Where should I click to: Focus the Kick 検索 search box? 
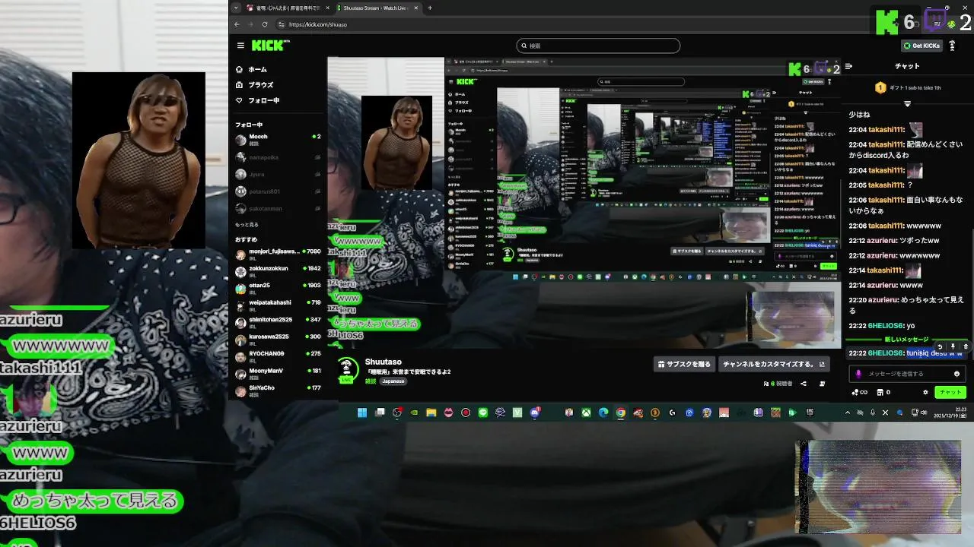point(598,46)
